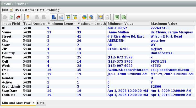Click the pie chart with gear icon

tap(91, 17)
